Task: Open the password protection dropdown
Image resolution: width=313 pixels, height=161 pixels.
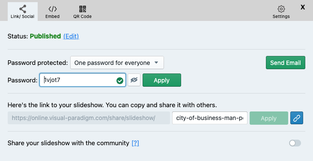Action: [117, 63]
